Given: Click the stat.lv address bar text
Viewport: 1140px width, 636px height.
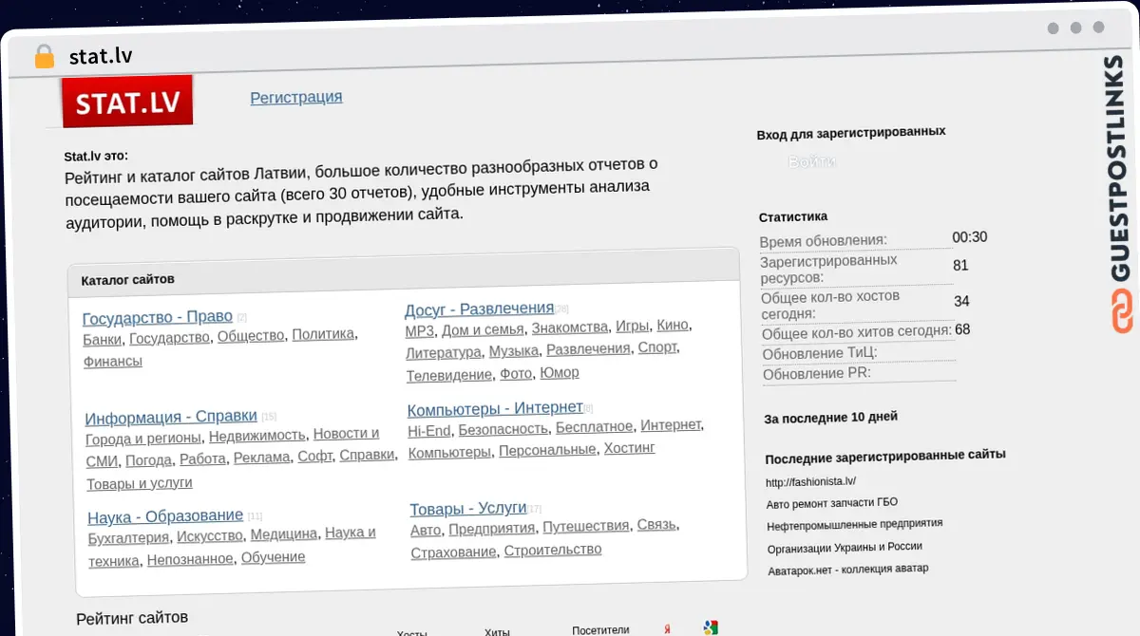Looking at the screenshot, I should pyautogui.click(x=101, y=57).
